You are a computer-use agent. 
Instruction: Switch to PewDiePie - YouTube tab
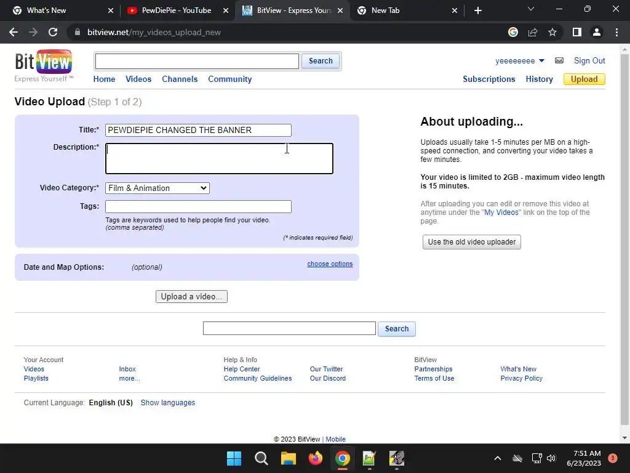point(177,10)
